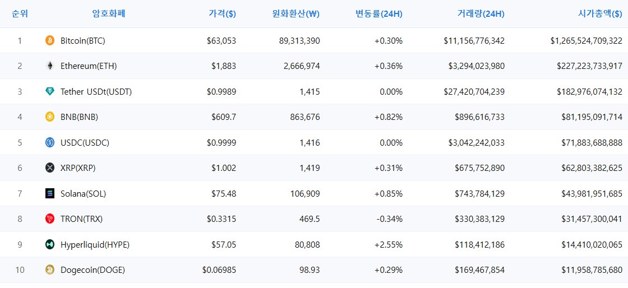Select Bitcoin market cap $1,265,524,709,322
628x288 pixels.
[587, 40]
